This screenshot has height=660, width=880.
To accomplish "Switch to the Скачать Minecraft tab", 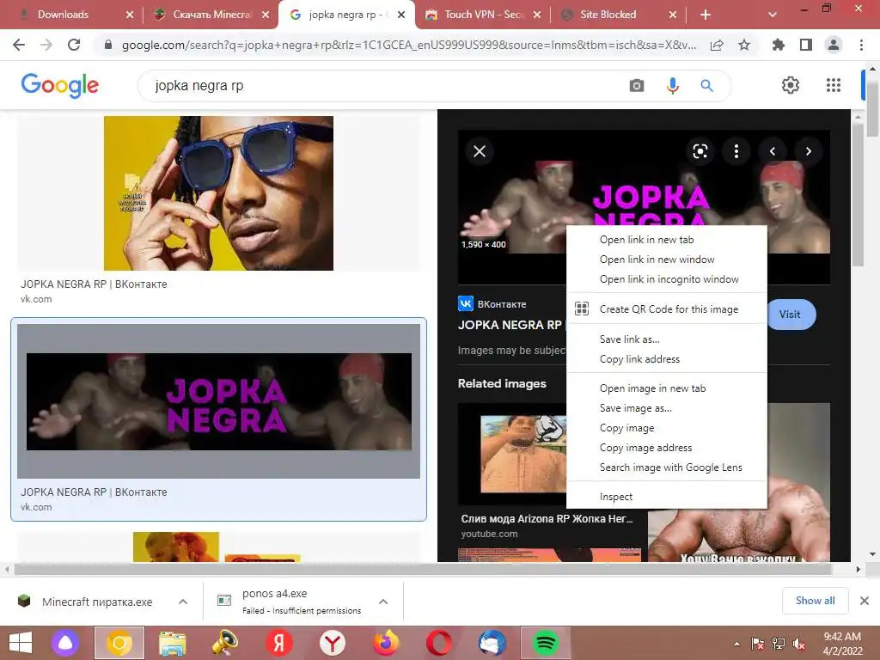I will 212,15.
